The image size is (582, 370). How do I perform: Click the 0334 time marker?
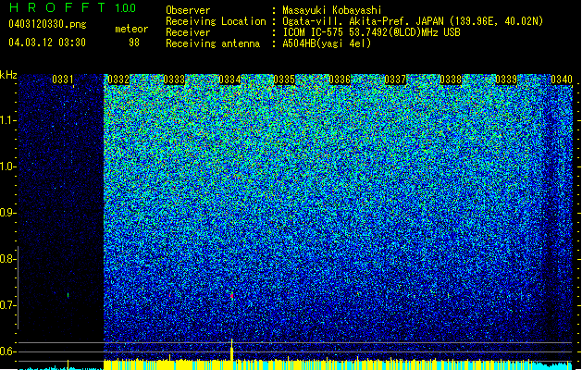(229, 80)
